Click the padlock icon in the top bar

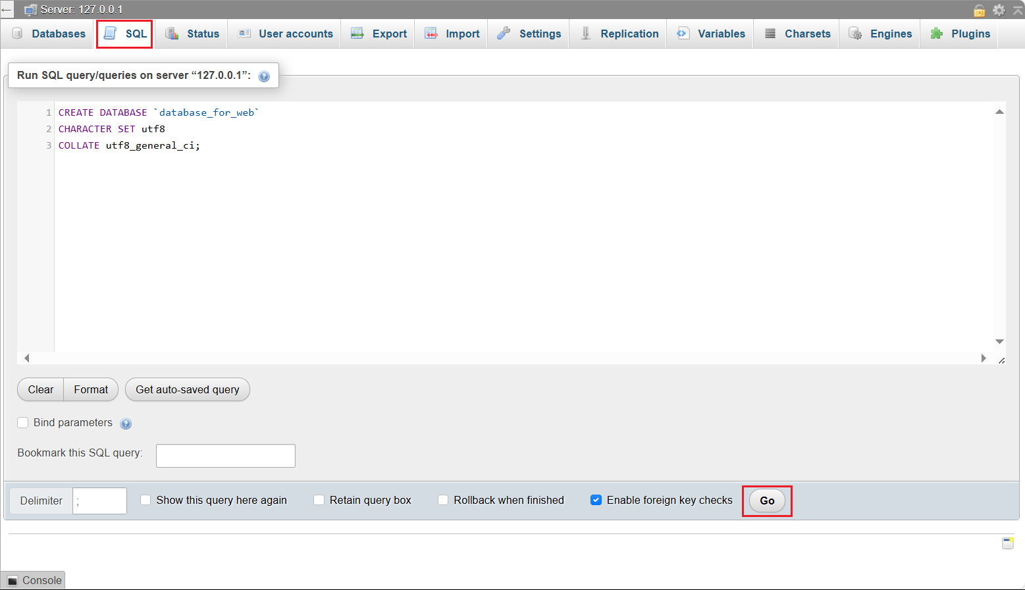tap(980, 10)
